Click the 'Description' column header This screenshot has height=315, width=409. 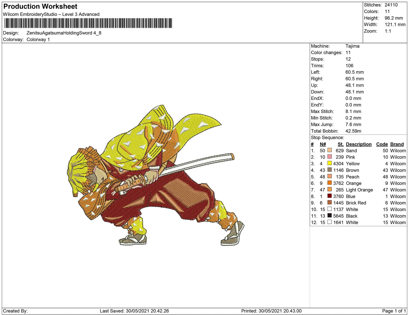[x=359, y=144]
